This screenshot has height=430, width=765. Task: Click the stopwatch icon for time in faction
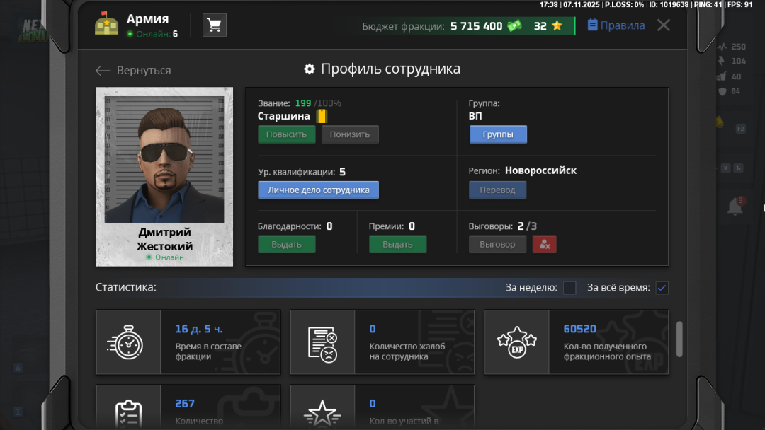click(x=128, y=342)
